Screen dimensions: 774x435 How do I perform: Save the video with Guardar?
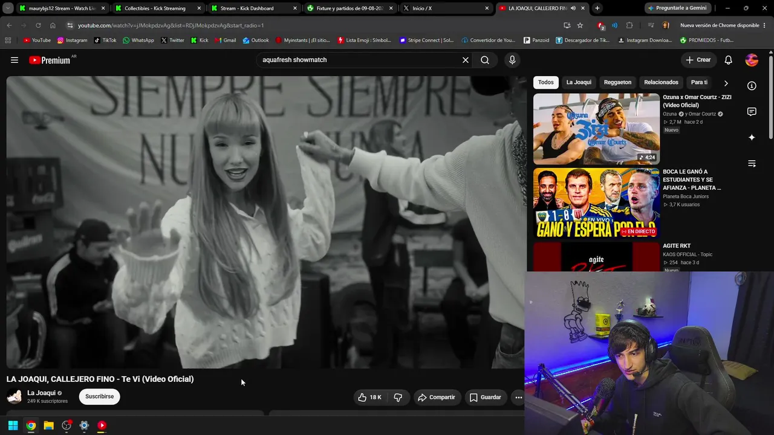point(486,397)
